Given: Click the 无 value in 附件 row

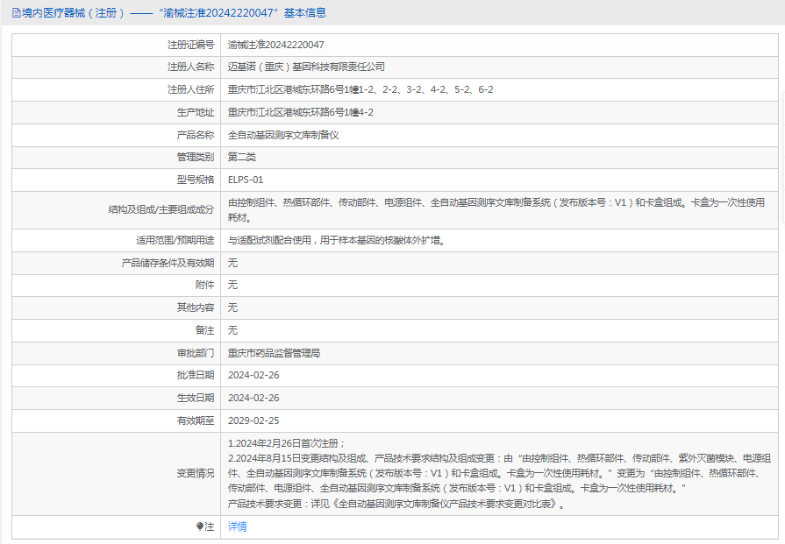Looking at the screenshot, I should pos(232,285).
